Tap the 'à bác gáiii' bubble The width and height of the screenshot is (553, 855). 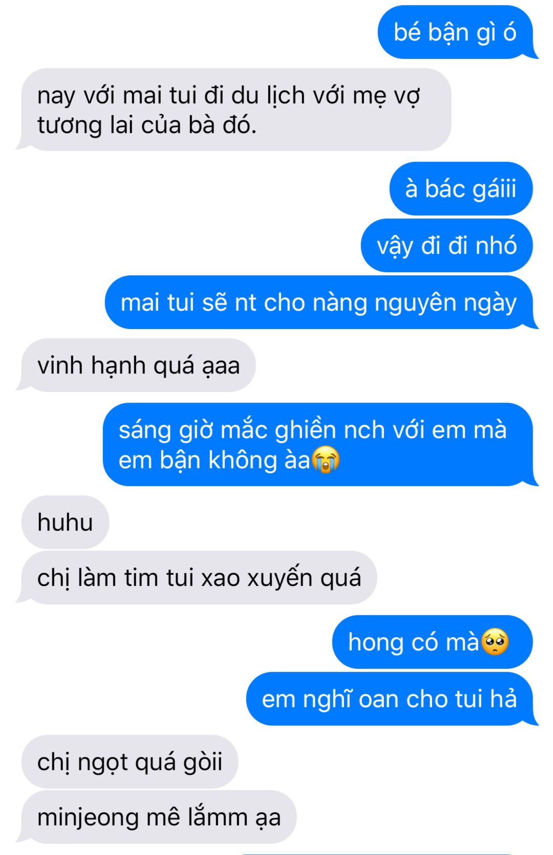[x=461, y=189]
